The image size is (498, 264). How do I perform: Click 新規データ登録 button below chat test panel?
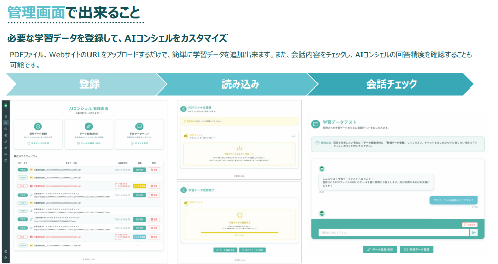point(417,250)
